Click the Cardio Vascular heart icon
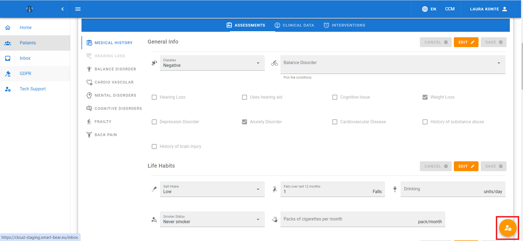 pos(89,82)
